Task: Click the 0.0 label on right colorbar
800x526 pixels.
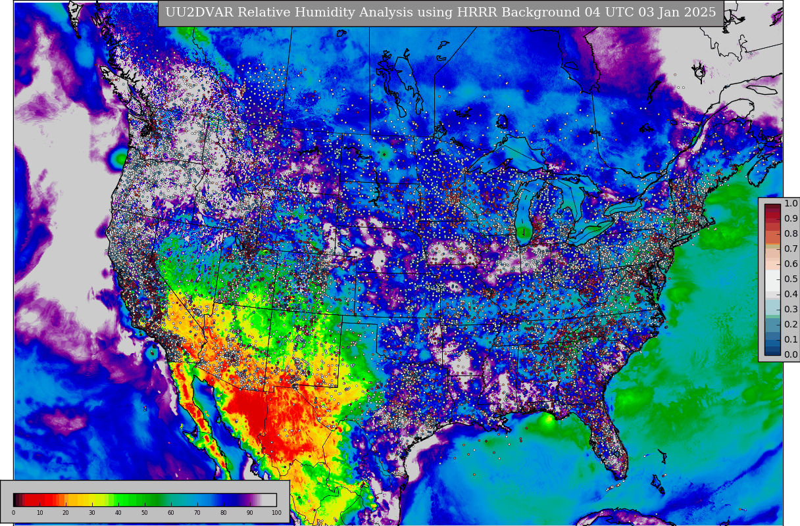Action: pyautogui.click(x=791, y=355)
